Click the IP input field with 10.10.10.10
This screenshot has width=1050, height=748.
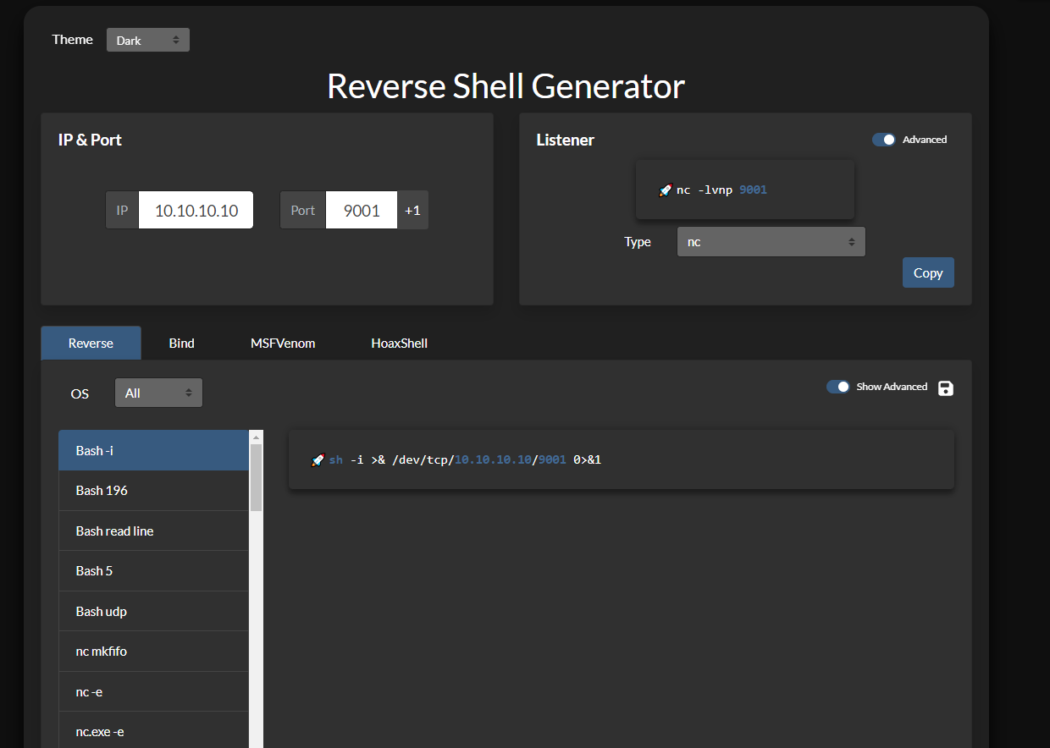[196, 210]
